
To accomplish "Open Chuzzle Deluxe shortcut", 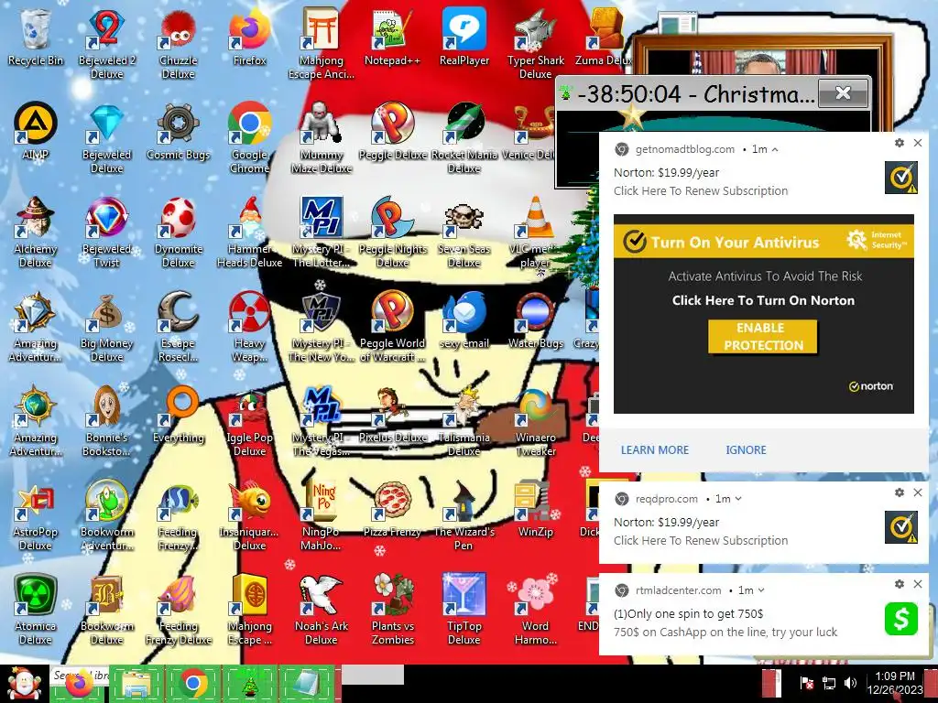I will click(x=179, y=44).
